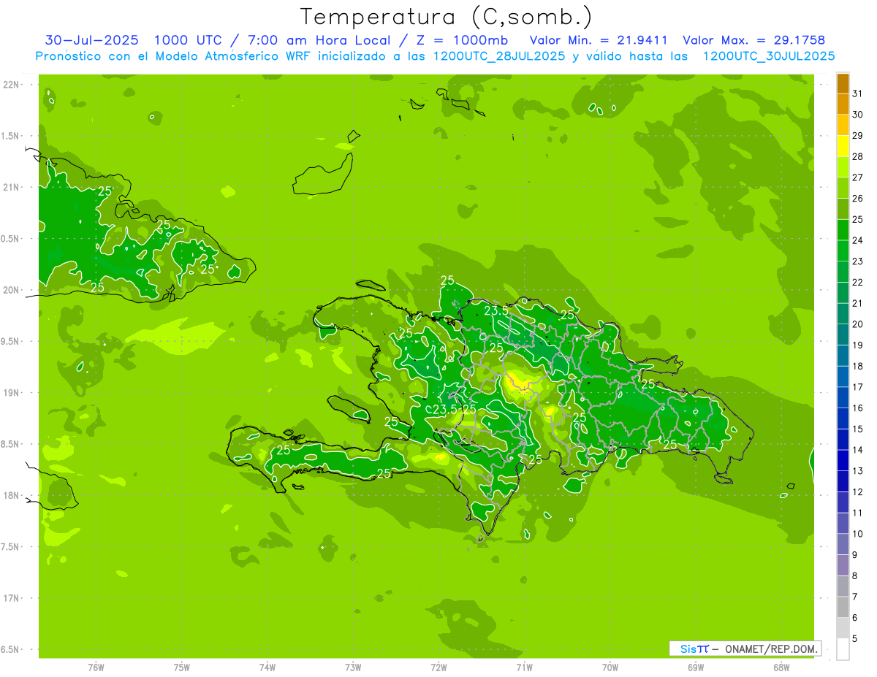Click the SisTT logo text
This screenshot has height=677, width=877.
[694, 649]
